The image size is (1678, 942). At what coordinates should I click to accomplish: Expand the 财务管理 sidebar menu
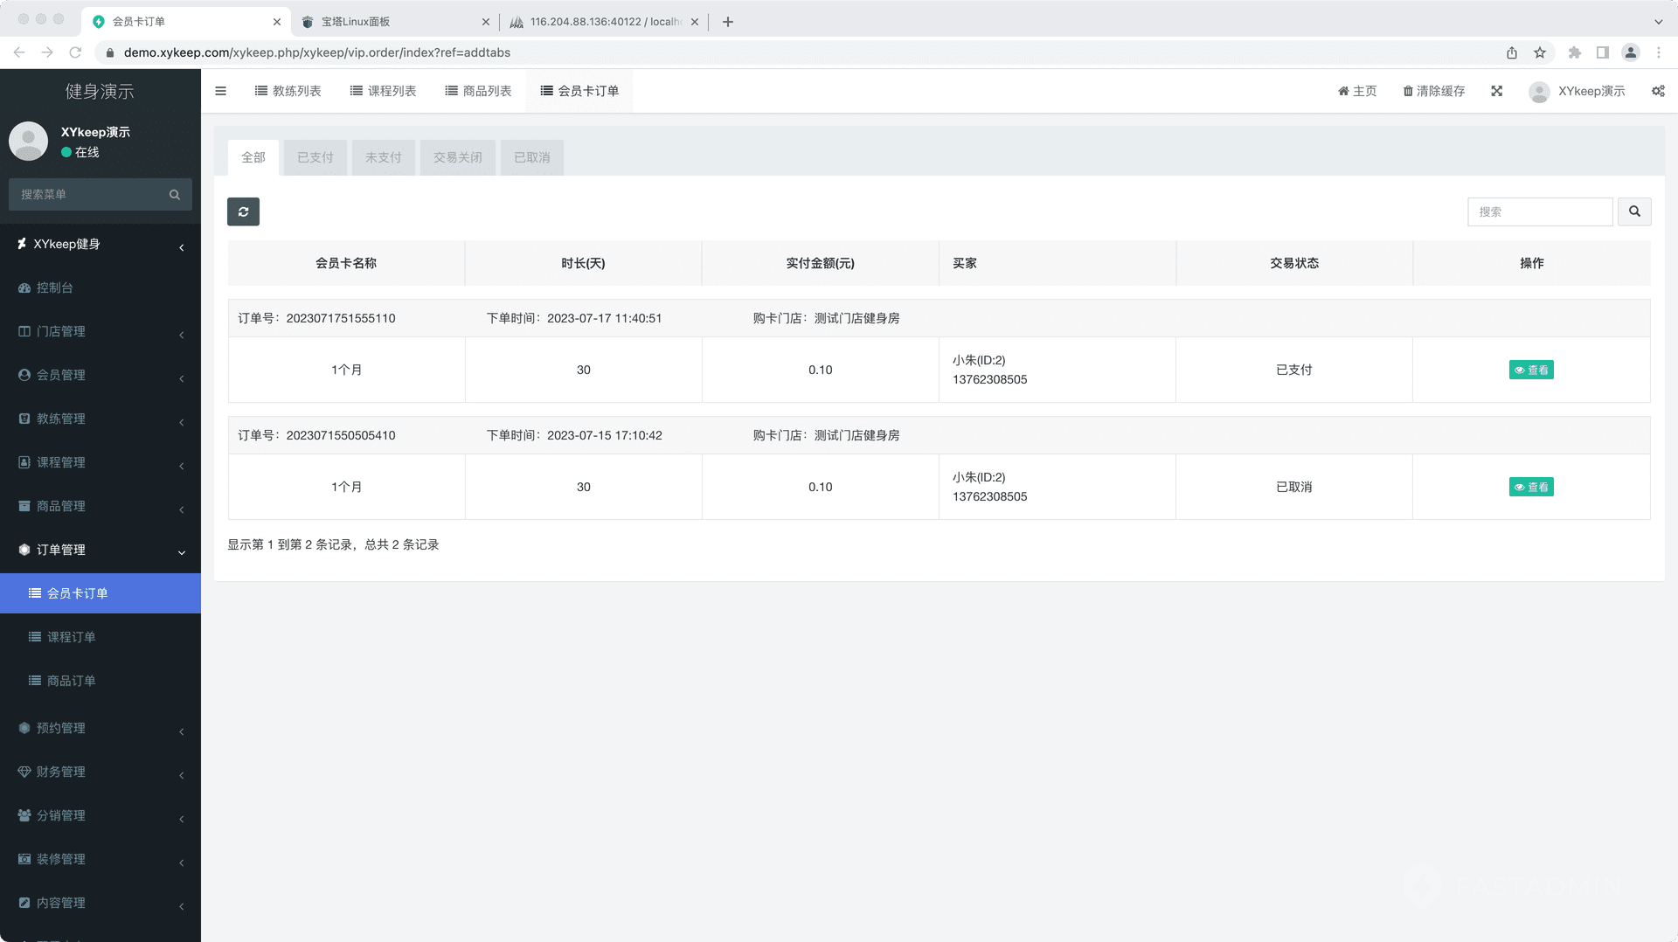[x=101, y=772]
